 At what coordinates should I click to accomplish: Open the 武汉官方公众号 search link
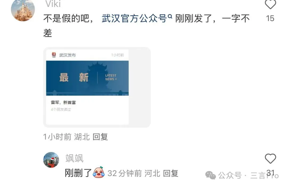[134, 19]
